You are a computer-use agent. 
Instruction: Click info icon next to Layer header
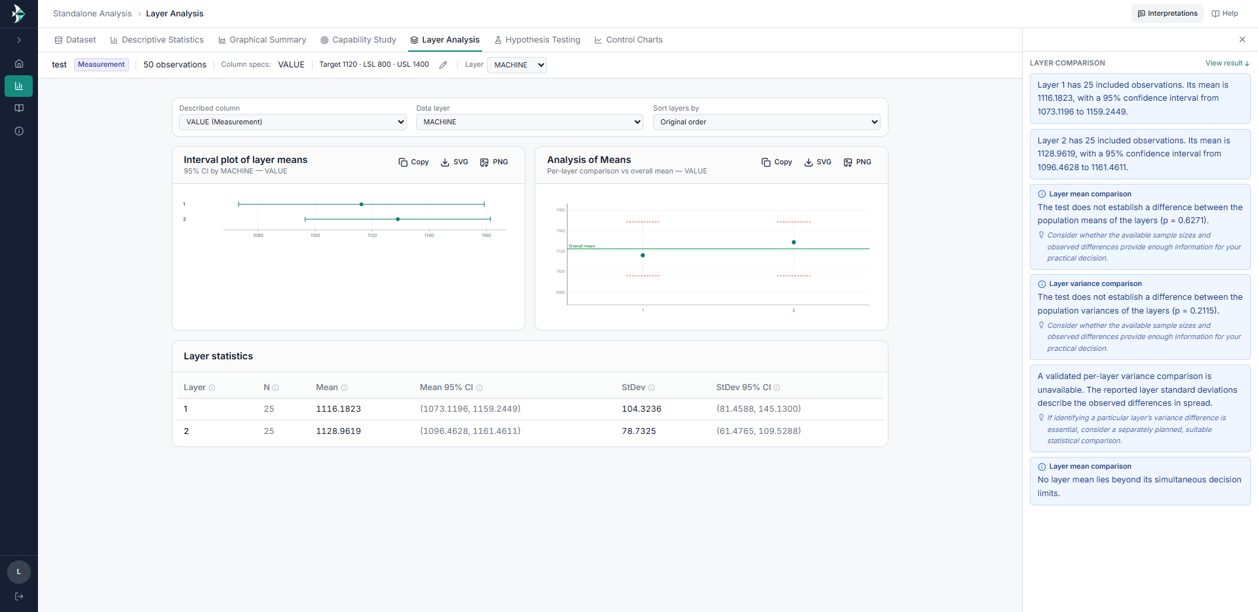(x=212, y=388)
